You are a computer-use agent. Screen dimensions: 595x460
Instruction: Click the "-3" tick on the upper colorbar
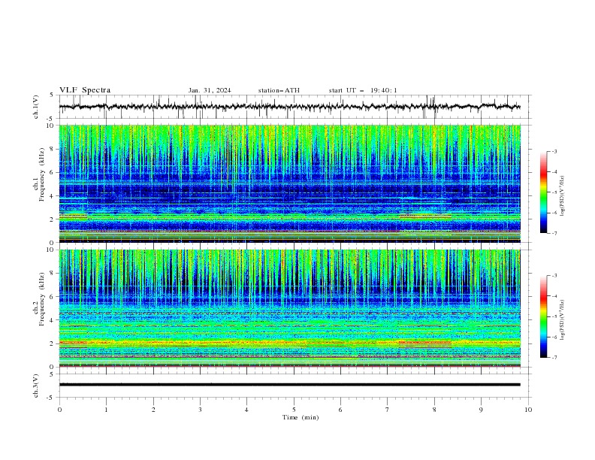[x=554, y=151]
